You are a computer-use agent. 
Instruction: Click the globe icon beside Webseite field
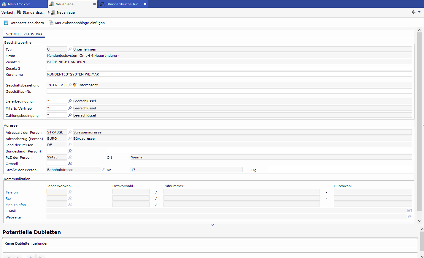[409, 217]
